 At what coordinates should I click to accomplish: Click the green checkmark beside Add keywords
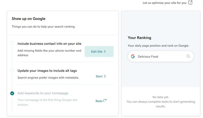pos(12,93)
